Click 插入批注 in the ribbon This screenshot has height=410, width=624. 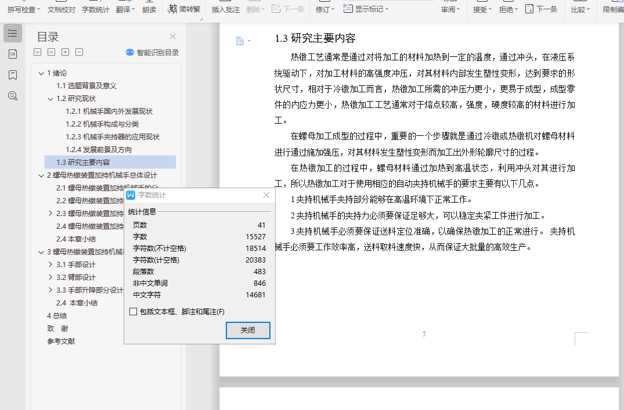click(226, 9)
